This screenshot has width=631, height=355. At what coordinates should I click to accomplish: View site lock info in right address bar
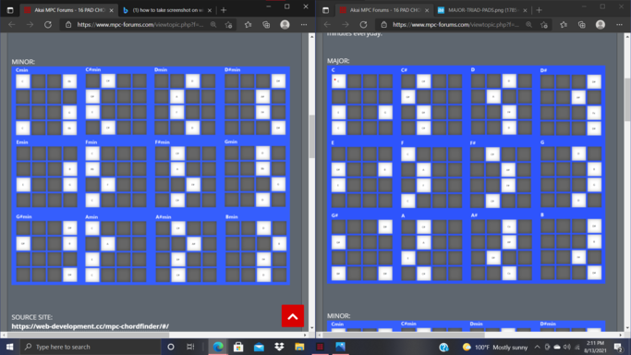384,25
